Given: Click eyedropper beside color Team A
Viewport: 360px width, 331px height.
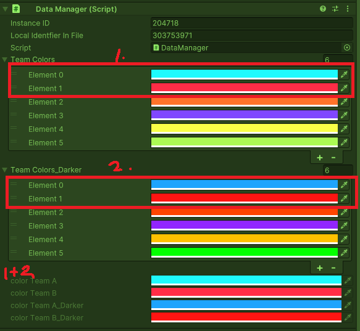Looking at the screenshot, I should point(348,280).
